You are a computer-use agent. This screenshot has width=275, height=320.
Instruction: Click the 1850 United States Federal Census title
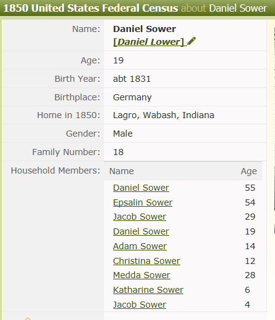coord(90,8)
